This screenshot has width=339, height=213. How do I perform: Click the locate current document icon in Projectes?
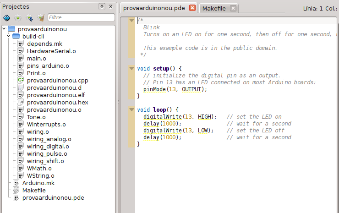tap(7, 18)
